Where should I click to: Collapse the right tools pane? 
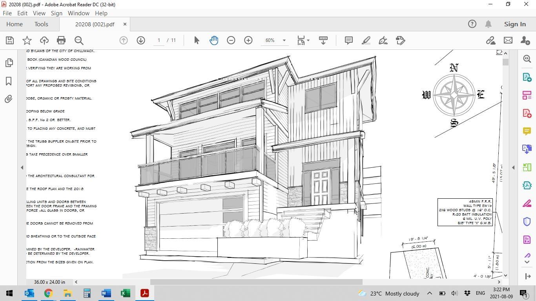coord(513,167)
